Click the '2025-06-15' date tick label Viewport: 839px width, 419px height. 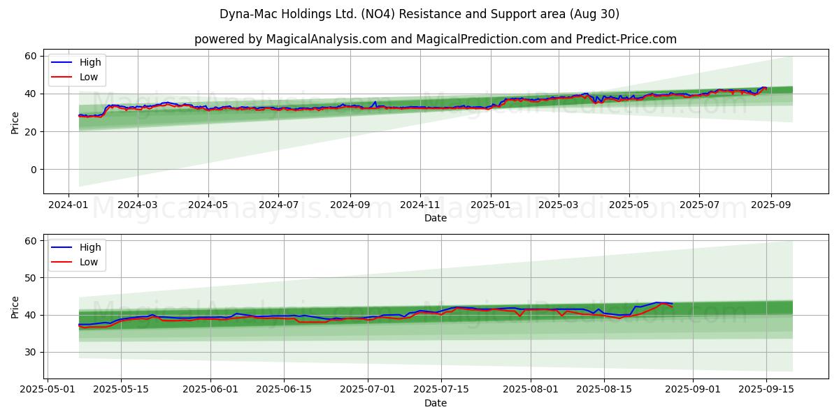(284, 390)
